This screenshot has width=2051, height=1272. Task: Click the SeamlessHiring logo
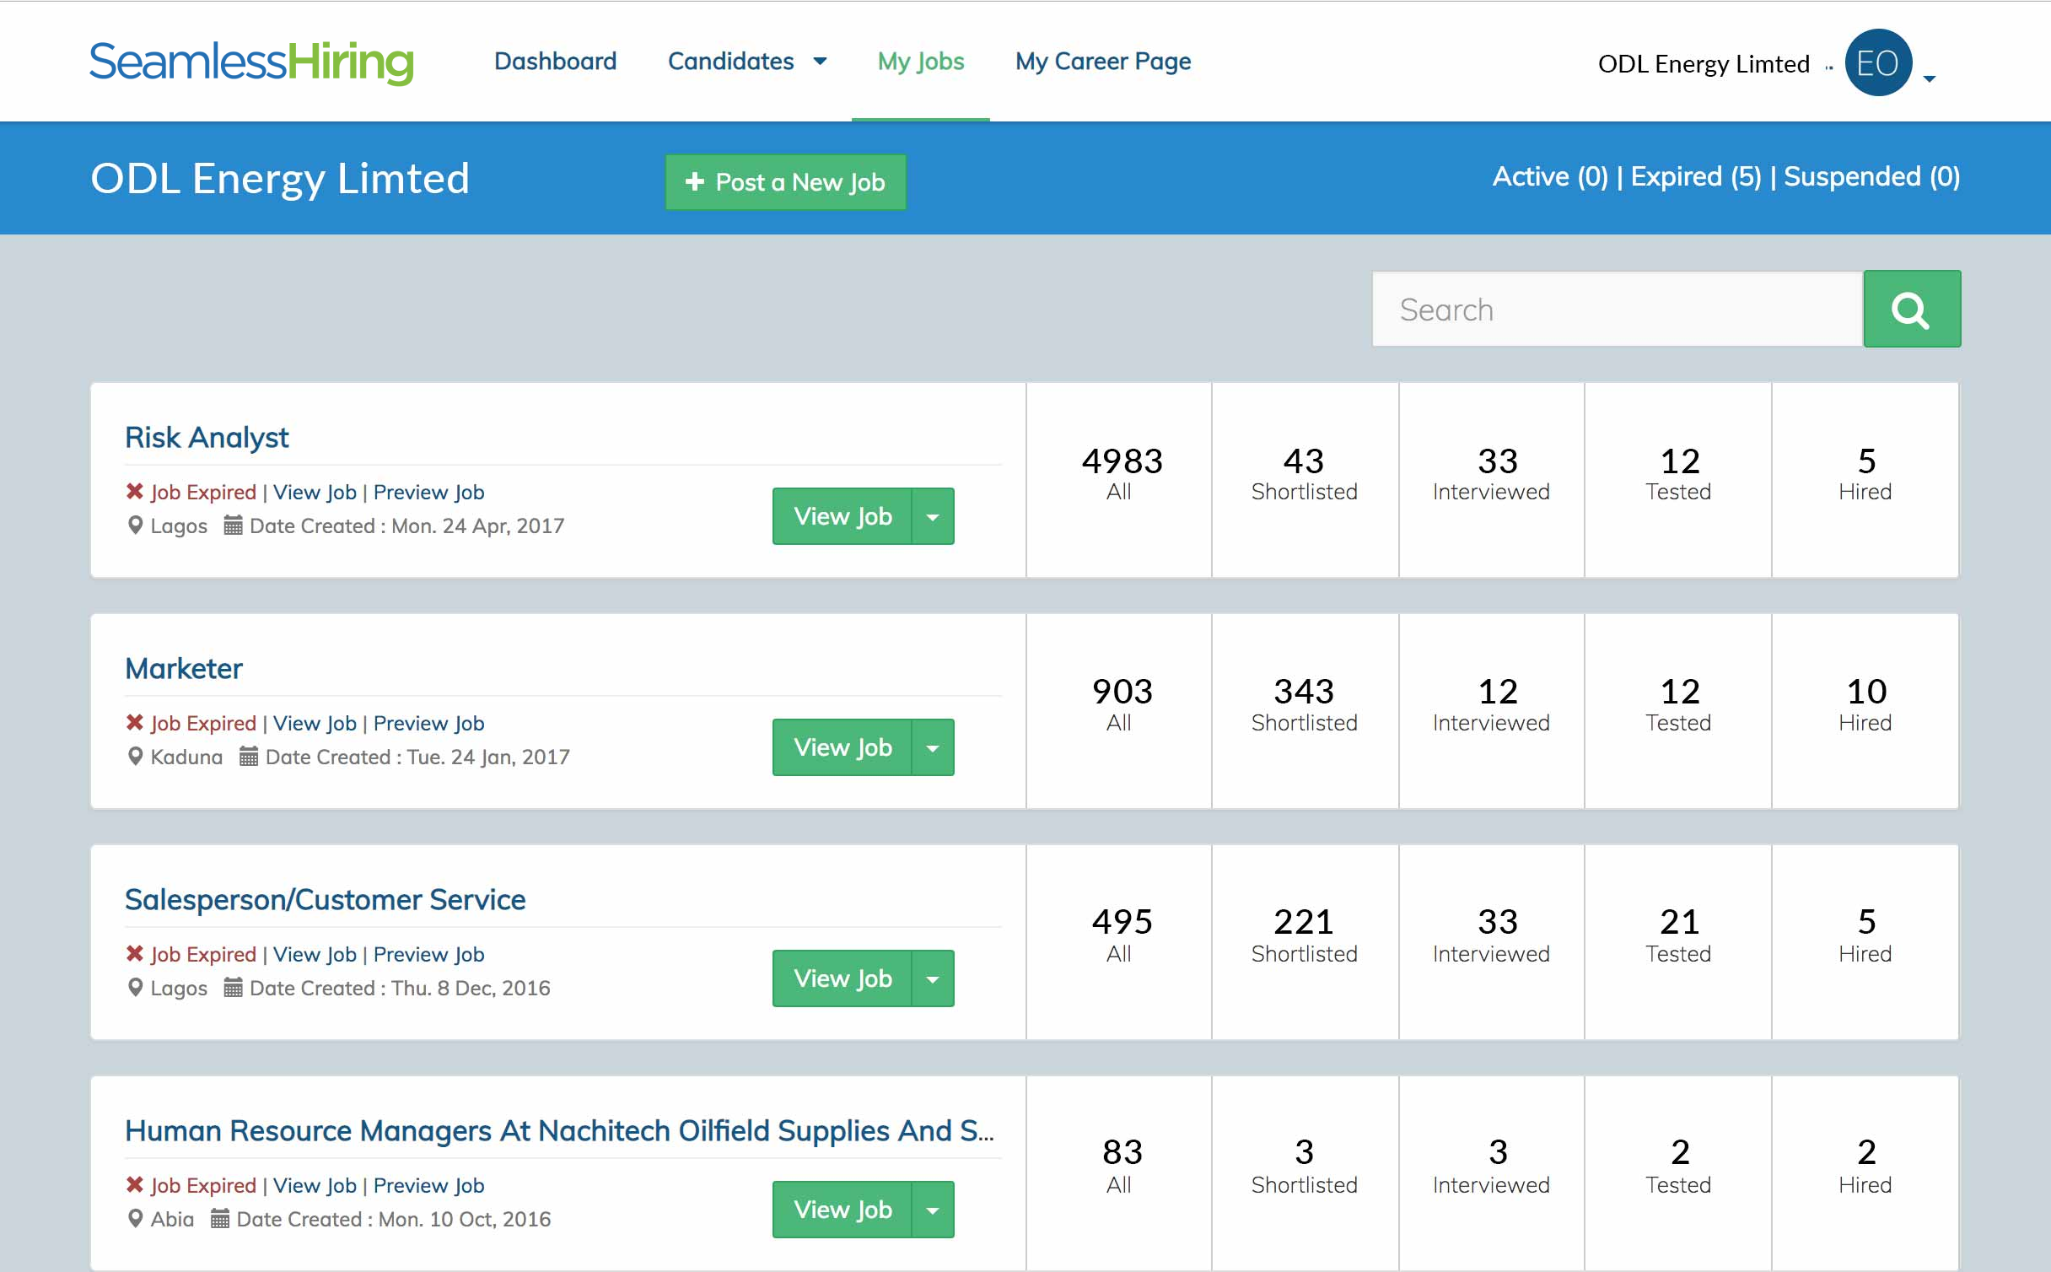pos(251,62)
